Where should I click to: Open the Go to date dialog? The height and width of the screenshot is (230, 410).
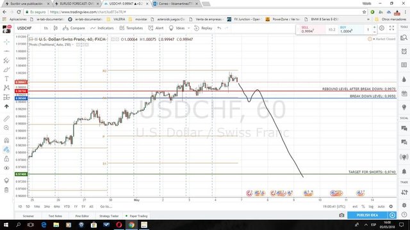pos(106,206)
